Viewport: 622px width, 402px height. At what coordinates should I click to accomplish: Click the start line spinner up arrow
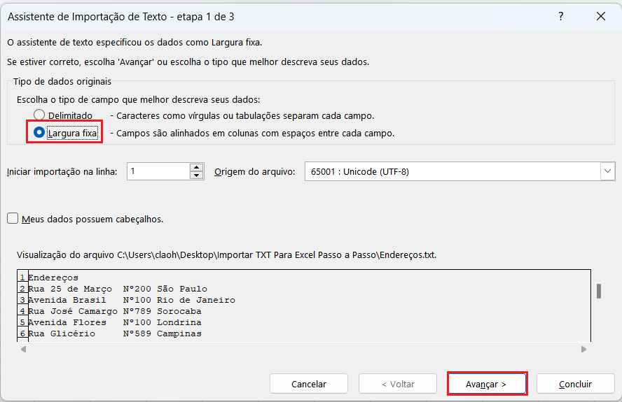pyautogui.click(x=197, y=167)
